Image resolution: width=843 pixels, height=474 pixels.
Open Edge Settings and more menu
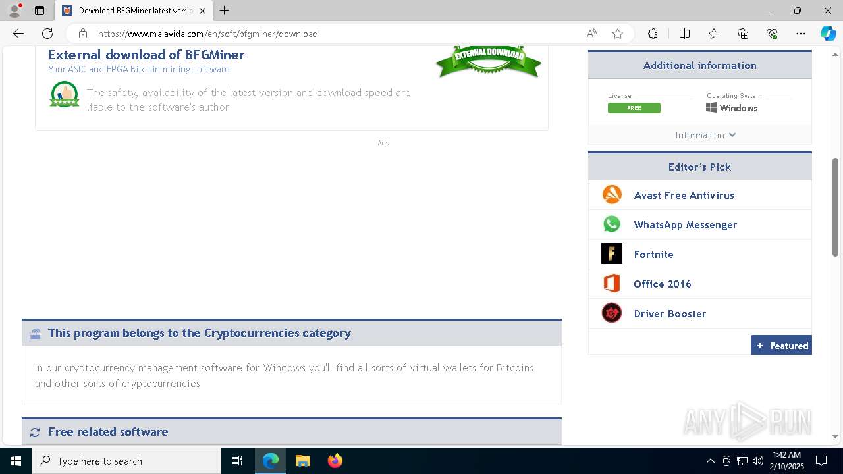[x=801, y=34]
